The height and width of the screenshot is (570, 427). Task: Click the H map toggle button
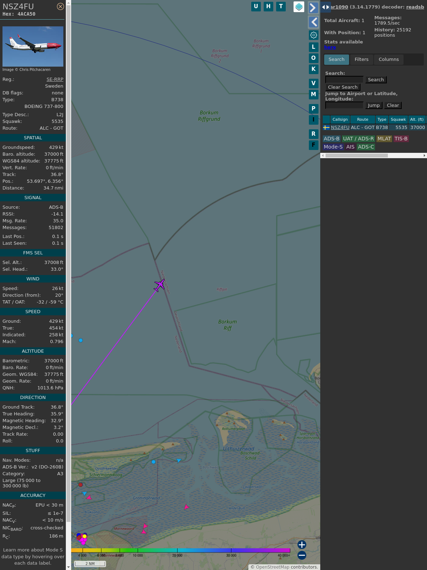coord(268,6)
